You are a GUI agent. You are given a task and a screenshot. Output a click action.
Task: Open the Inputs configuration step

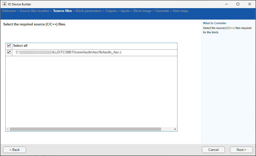125,11
